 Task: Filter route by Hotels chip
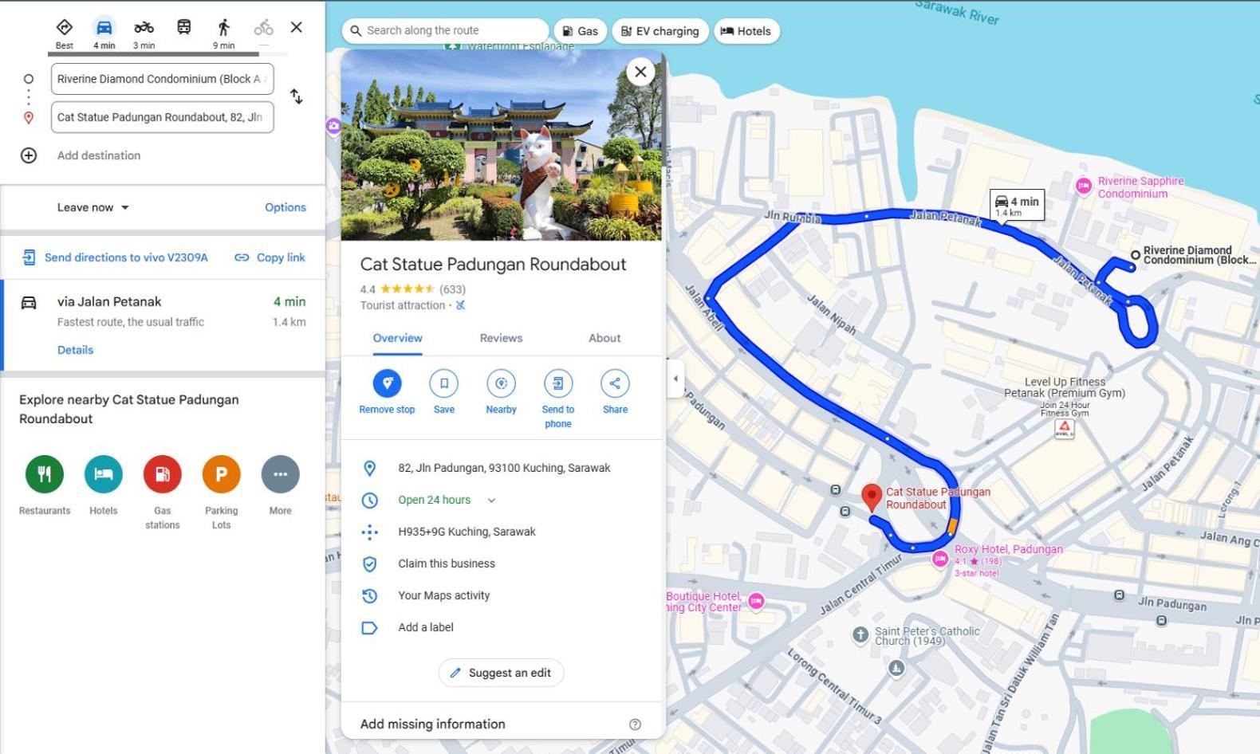(746, 31)
